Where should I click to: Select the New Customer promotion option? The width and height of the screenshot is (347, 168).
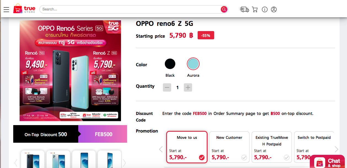(229, 147)
